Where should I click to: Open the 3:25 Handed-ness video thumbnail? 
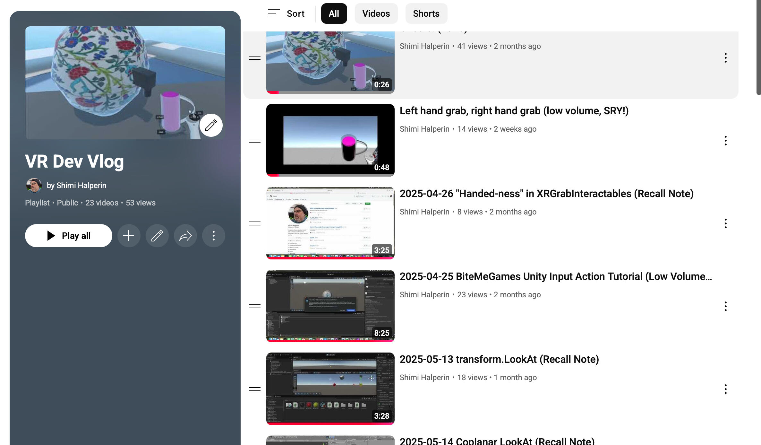point(330,223)
